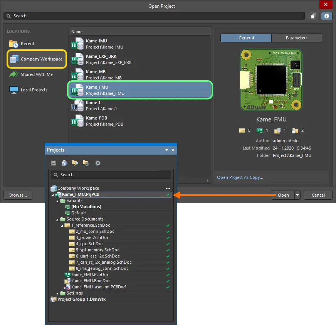Open 4_cpu.SchDoc in the tree

pos(89,244)
